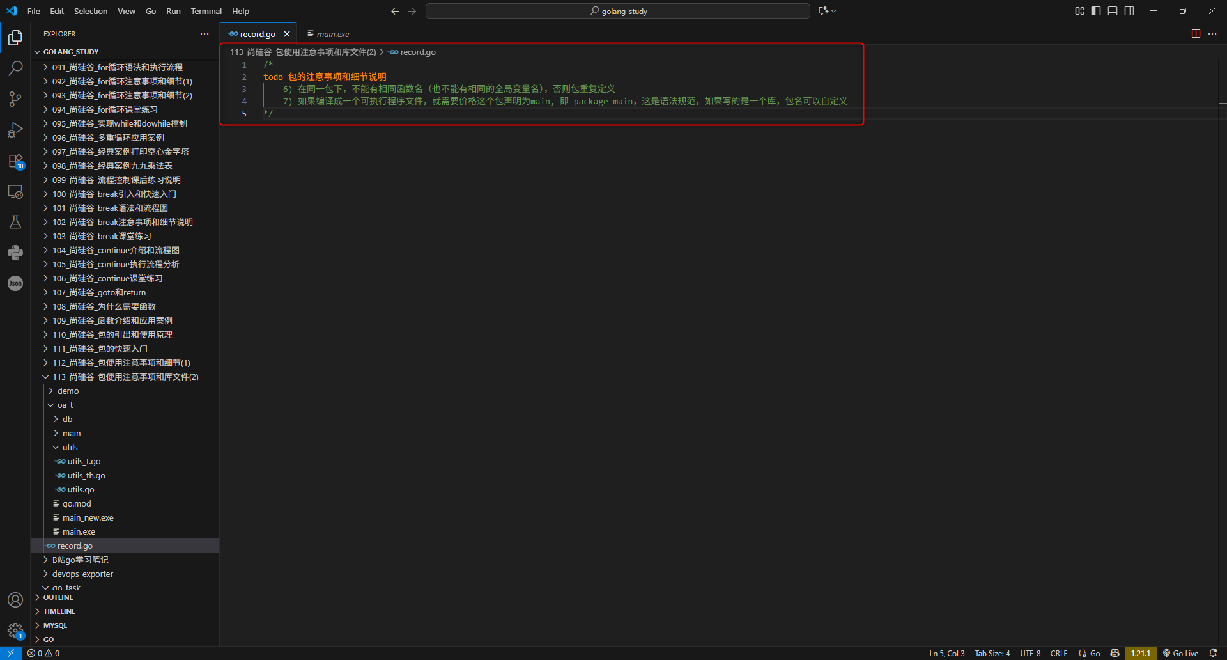Open the Manage gear menu
The height and width of the screenshot is (660, 1227).
[x=15, y=631]
